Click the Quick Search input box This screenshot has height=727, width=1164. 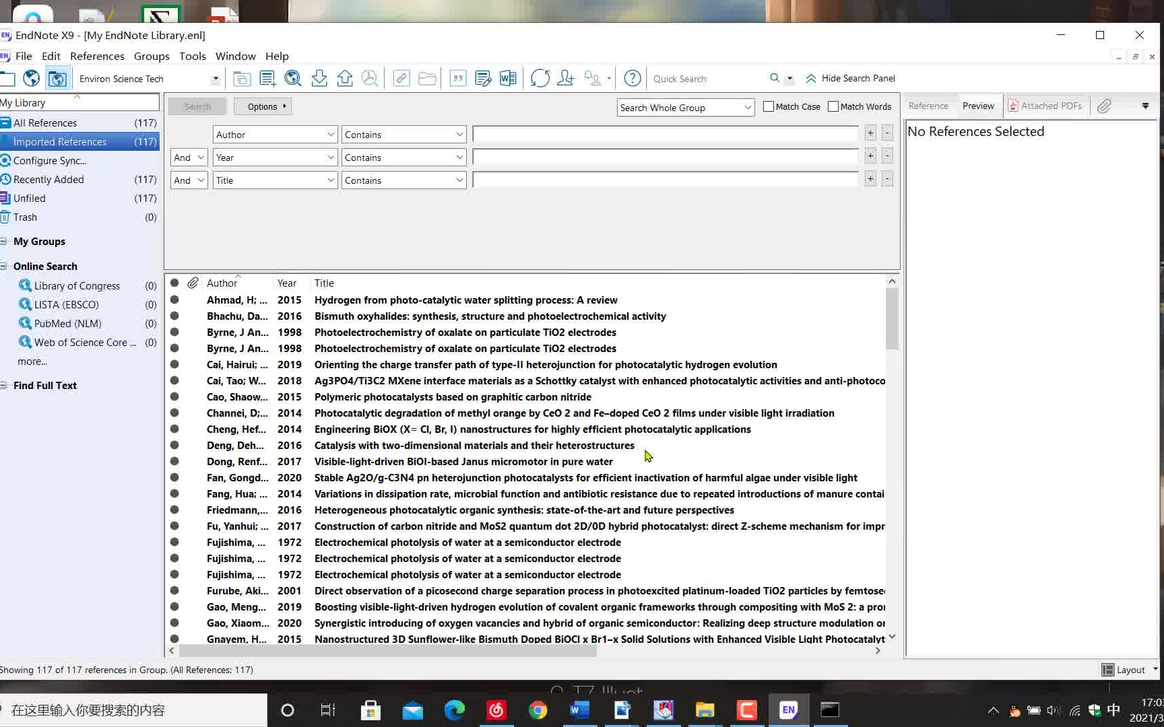[707, 79]
